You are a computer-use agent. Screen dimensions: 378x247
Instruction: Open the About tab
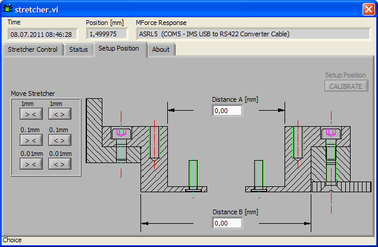pos(161,49)
